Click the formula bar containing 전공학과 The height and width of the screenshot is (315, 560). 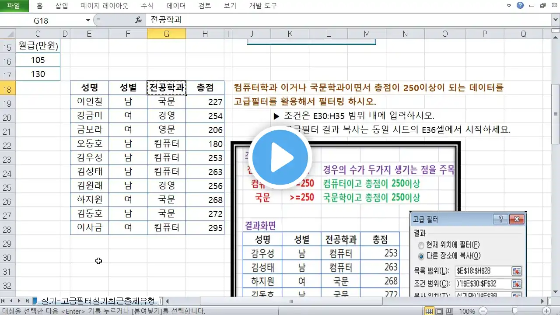pos(348,20)
